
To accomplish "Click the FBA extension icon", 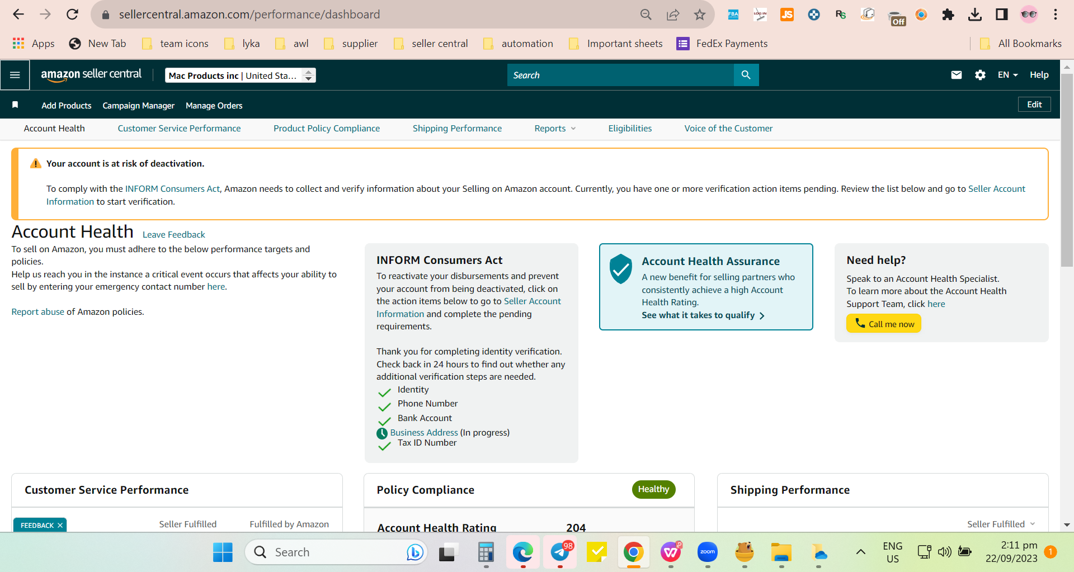I will tap(733, 15).
